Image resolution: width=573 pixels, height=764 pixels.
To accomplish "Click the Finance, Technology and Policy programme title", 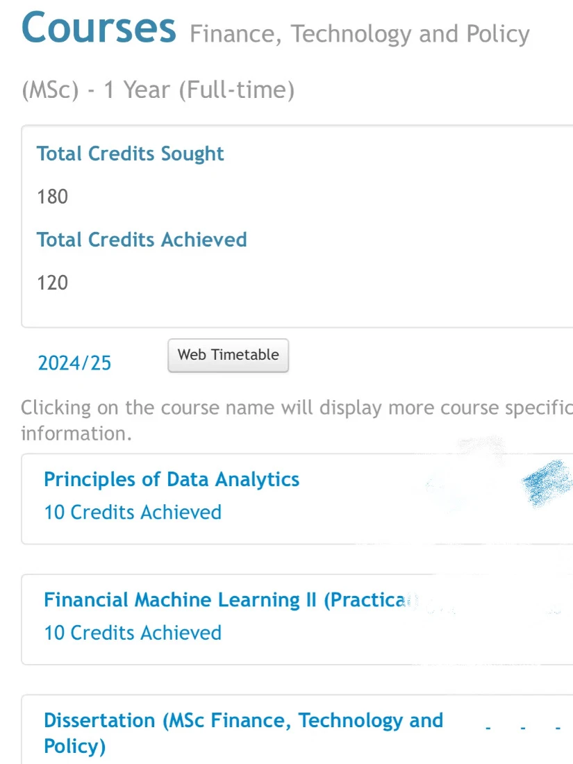I will pos(360,35).
